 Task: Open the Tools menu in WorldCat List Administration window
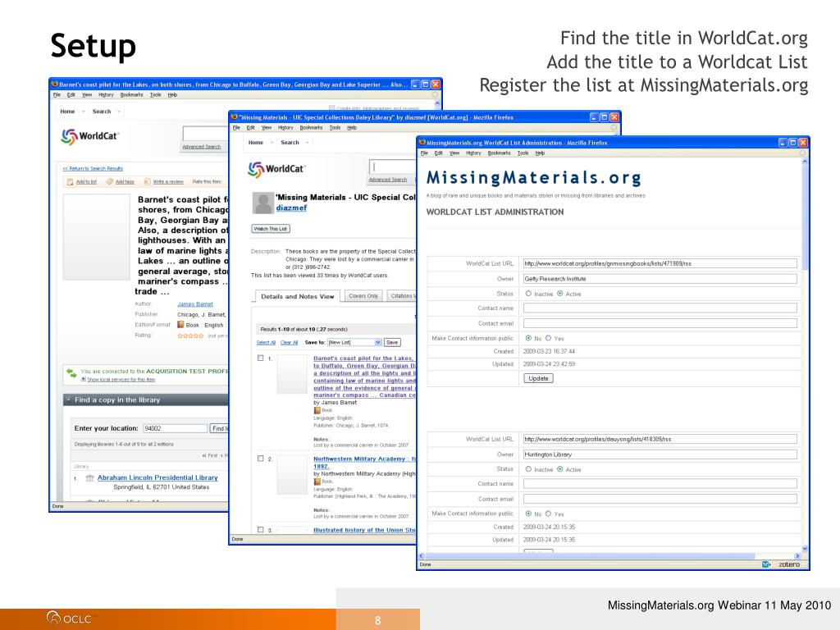tap(523, 153)
